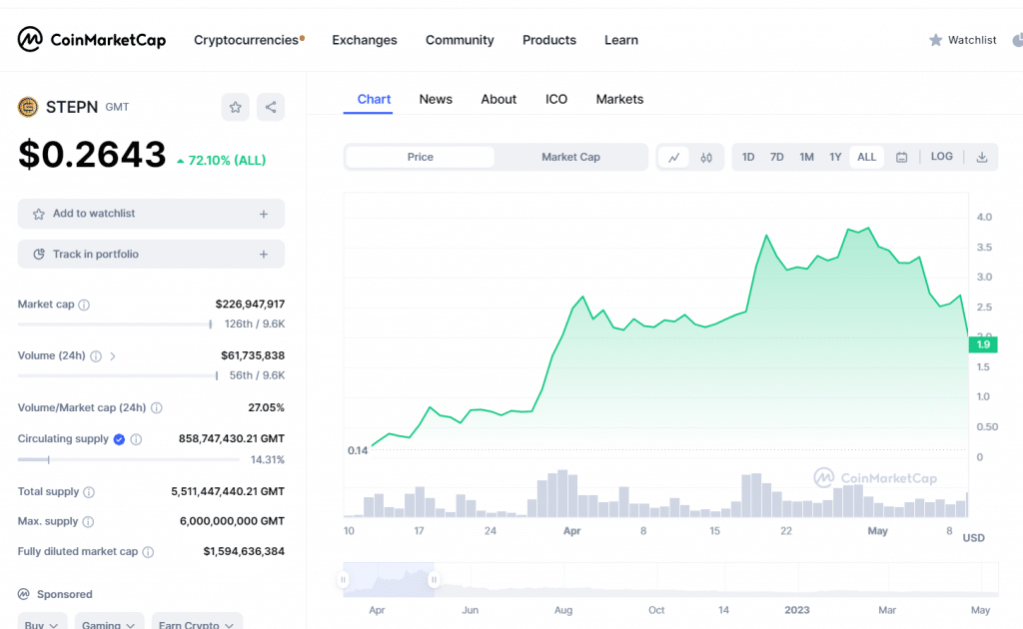Click the $61,735,838 volume value
Screen dimensions: 1023x629
(x=253, y=355)
